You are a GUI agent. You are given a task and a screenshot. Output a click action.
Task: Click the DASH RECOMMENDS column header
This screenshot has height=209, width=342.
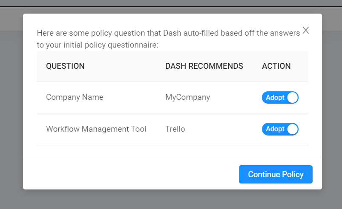204,66
